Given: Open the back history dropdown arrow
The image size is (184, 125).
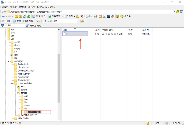Looking at the screenshot, I should (6, 16).
